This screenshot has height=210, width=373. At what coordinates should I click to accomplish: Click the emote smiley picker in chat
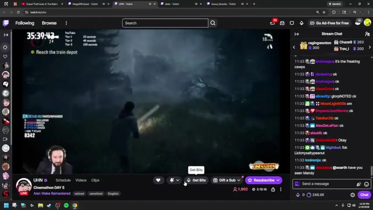(x=367, y=184)
